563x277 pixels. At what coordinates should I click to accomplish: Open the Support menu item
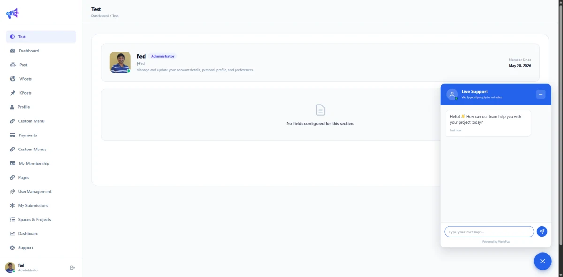click(41, 247)
